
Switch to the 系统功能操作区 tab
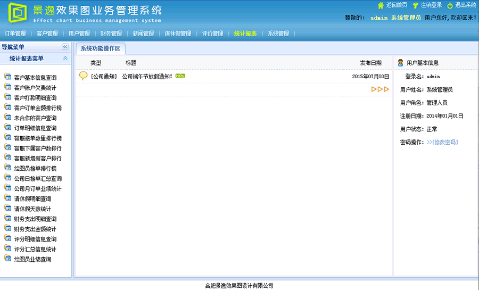[101, 49]
